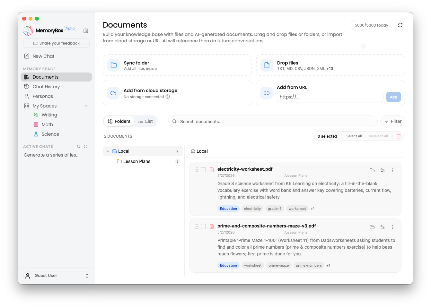Click Select all documents
Screen dimensions: 431x308
pos(354,136)
